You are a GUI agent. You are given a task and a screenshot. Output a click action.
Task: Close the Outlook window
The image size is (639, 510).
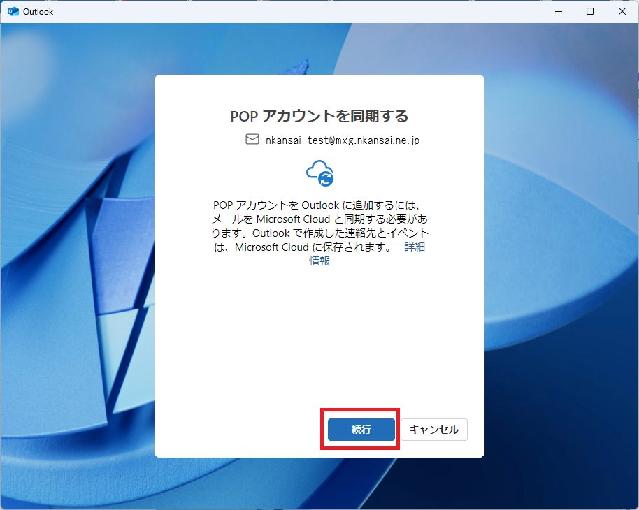[x=622, y=11]
